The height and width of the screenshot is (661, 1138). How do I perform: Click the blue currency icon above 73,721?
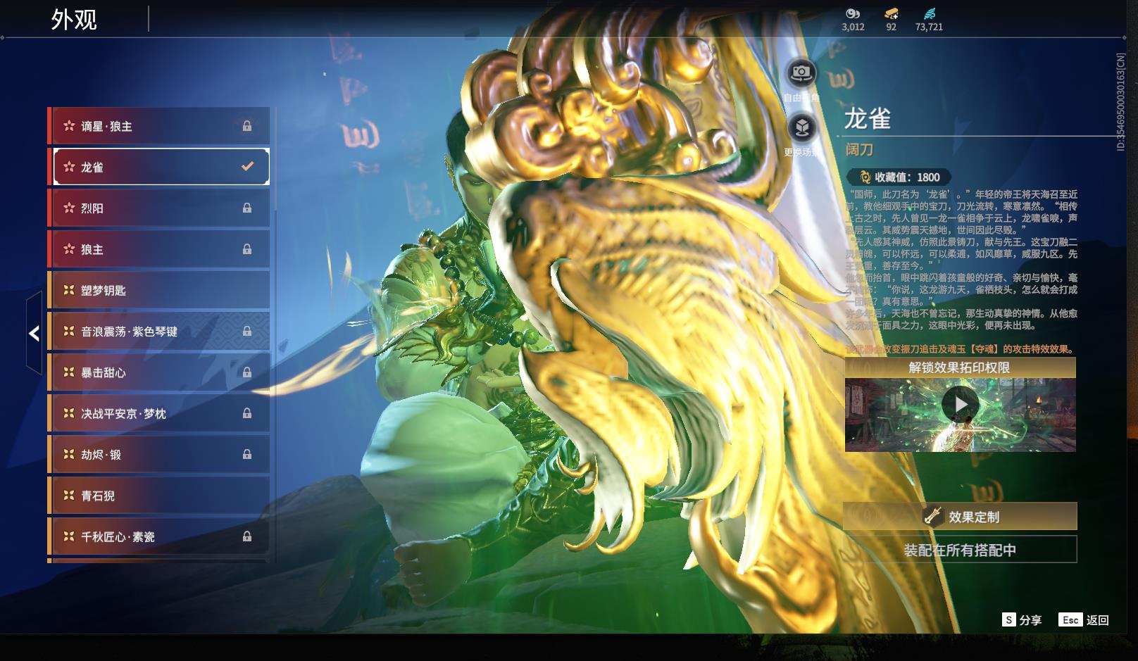tap(929, 13)
